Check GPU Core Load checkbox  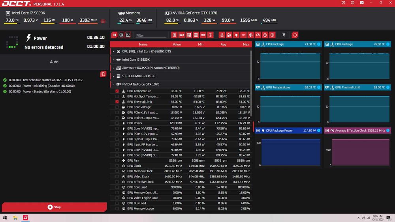coord(117,187)
